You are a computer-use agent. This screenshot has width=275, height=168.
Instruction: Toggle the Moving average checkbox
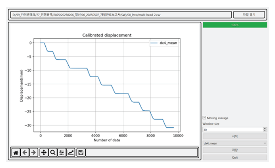204,118
